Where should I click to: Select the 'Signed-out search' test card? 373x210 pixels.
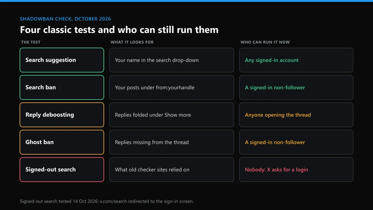[x=62, y=170]
